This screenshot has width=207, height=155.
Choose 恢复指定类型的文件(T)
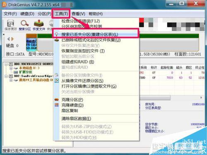click(83, 51)
